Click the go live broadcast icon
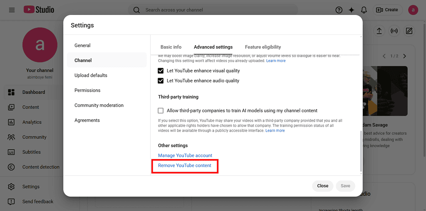 394,31
